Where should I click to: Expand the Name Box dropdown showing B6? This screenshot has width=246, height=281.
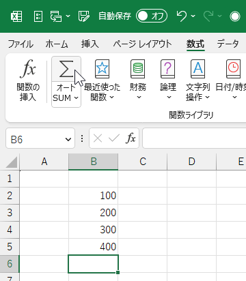pos(68,139)
